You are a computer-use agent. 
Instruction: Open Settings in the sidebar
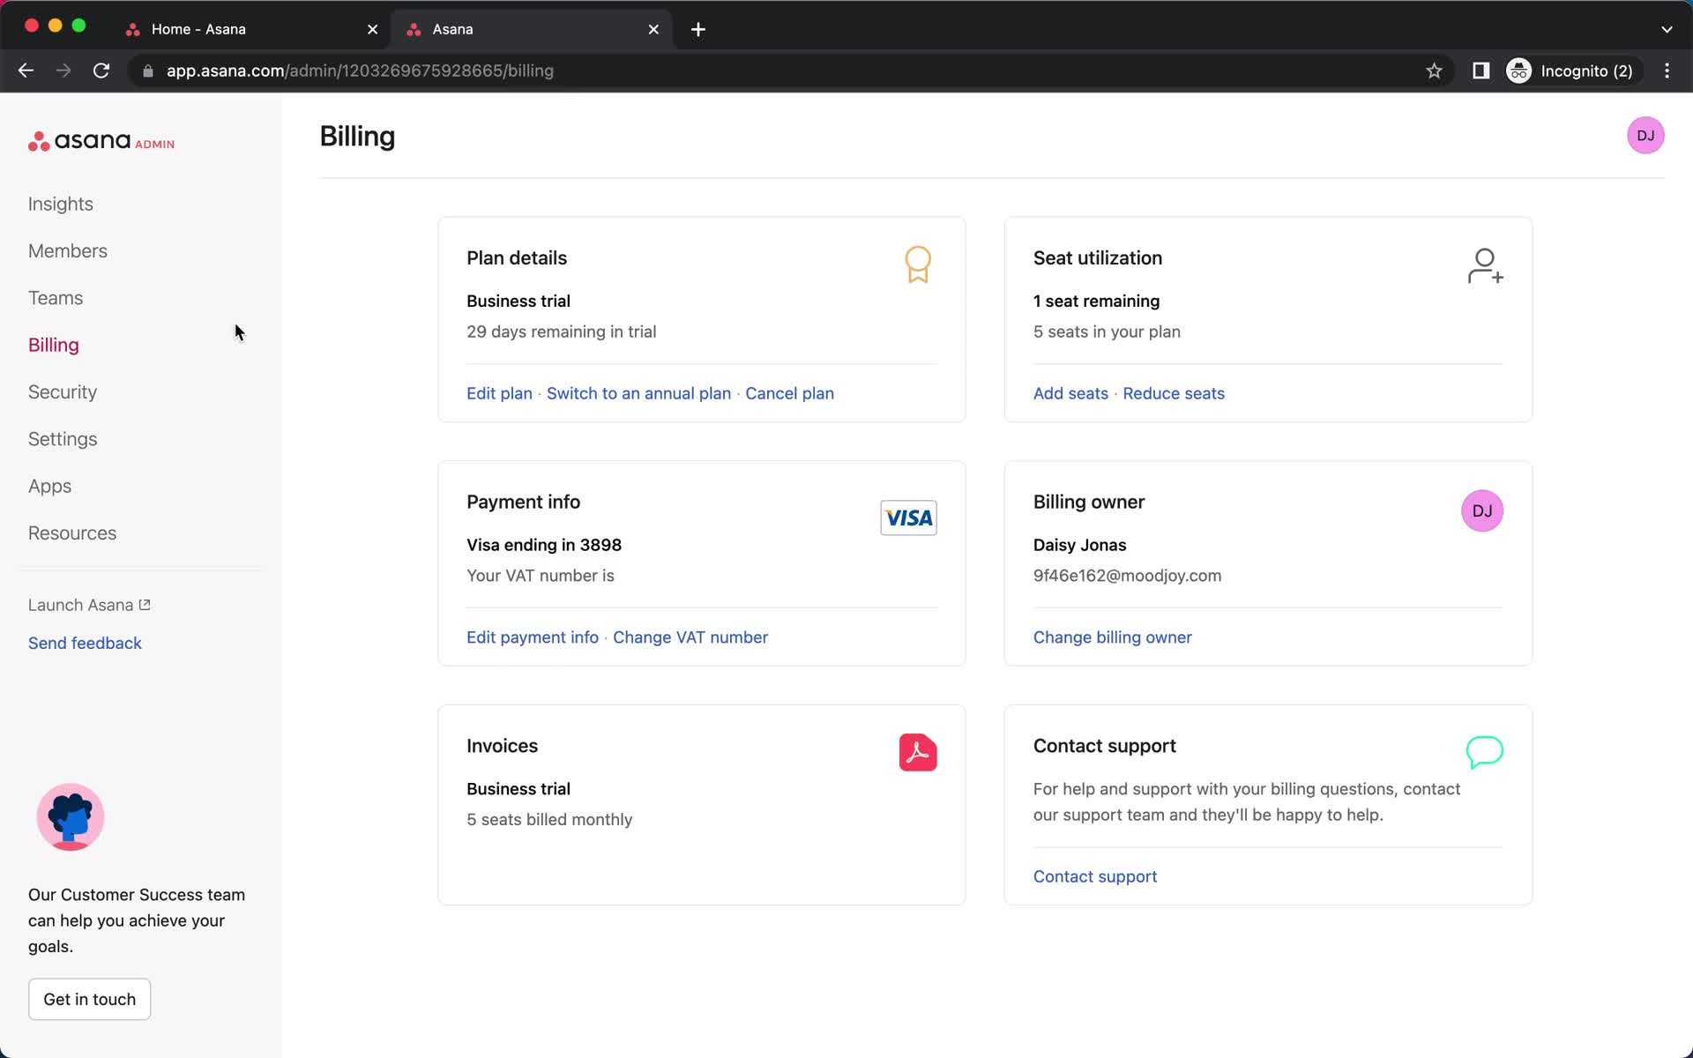(63, 439)
